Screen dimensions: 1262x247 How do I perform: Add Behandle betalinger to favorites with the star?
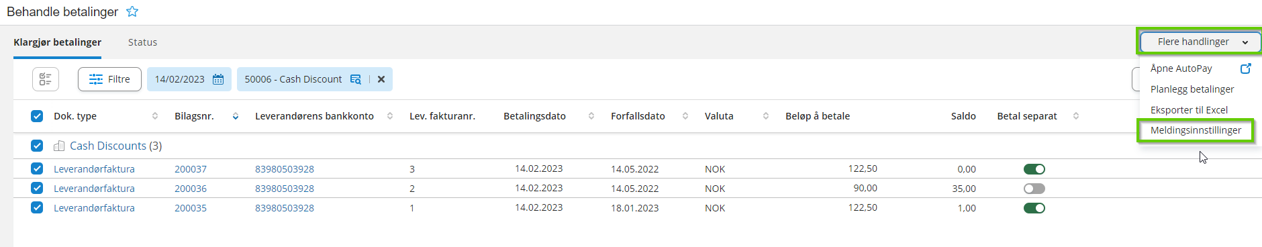pyautogui.click(x=132, y=11)
